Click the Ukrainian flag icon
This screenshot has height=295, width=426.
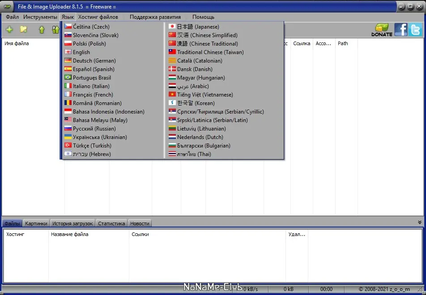pyautogui.click(x=68, y=137)
